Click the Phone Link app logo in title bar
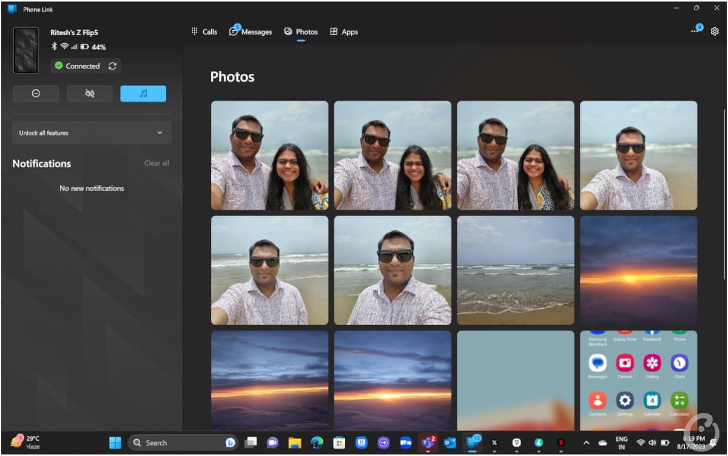The height and width of the screenshot is (456, 728). click(x=12, y=8)
